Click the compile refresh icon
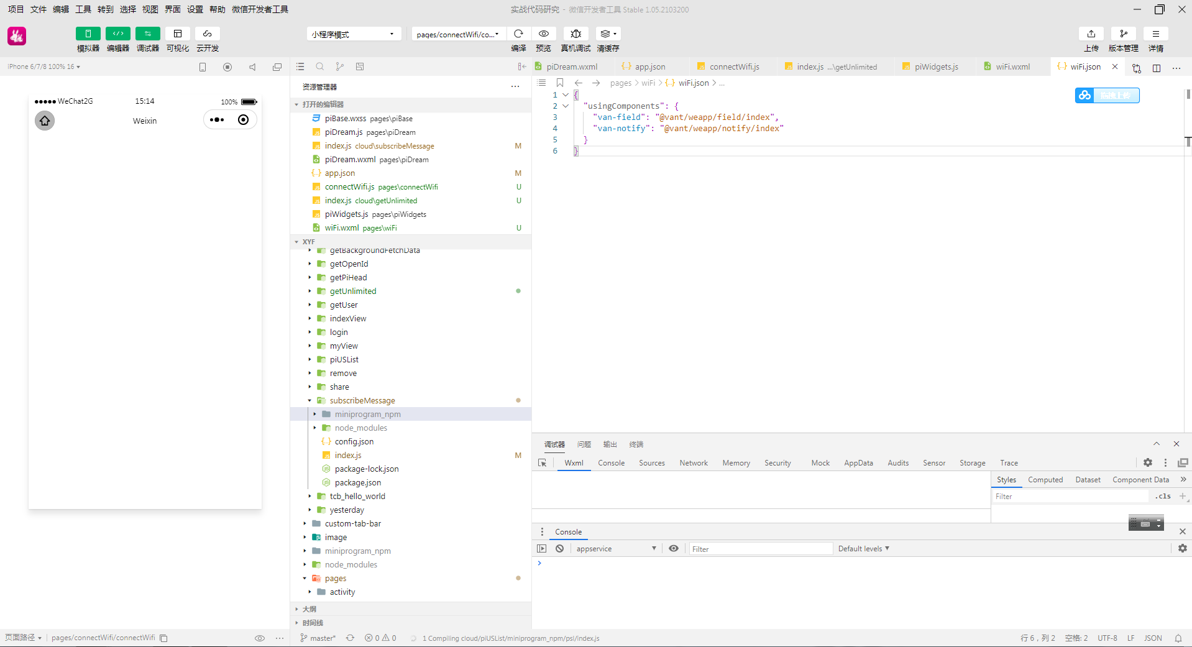The image size is (1192, 647). coord(518,34)
